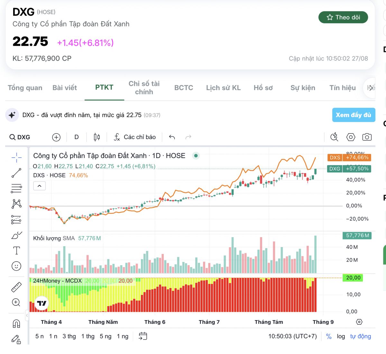Redo the last chart action
This screenshot has height=354, width=386.
188,137
